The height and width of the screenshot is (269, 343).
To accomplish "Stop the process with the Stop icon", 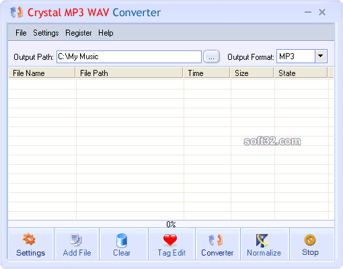I will [x=311, y=244].
